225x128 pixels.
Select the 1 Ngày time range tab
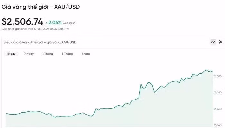click(11, 54)
